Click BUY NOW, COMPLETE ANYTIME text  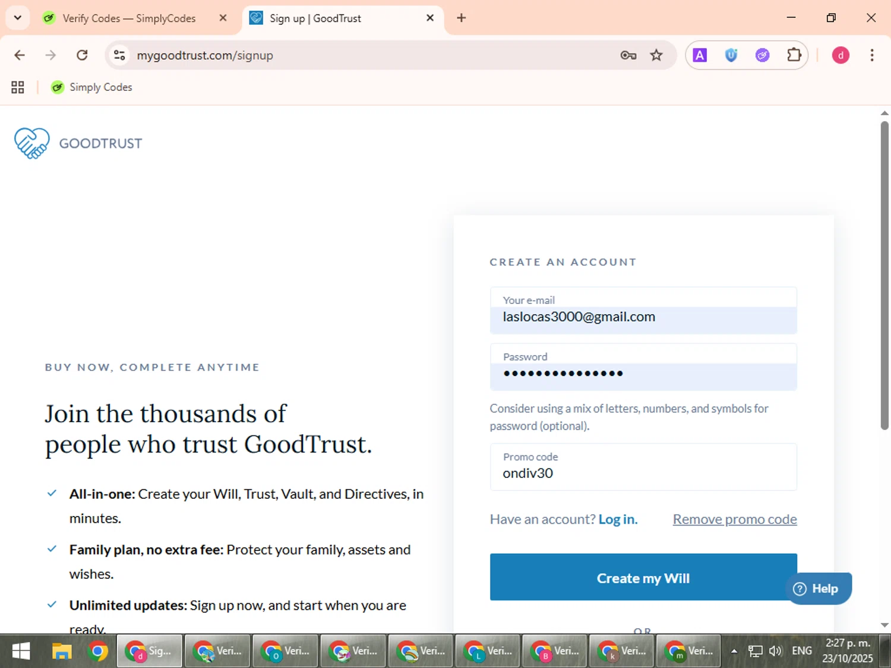coord(153,367)
